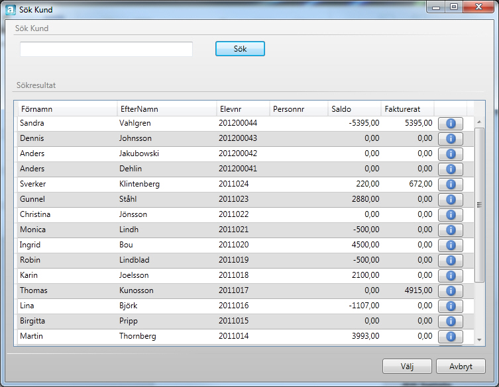
Task: Click the vertical scrollbar thumb
Action: (479, 205)
